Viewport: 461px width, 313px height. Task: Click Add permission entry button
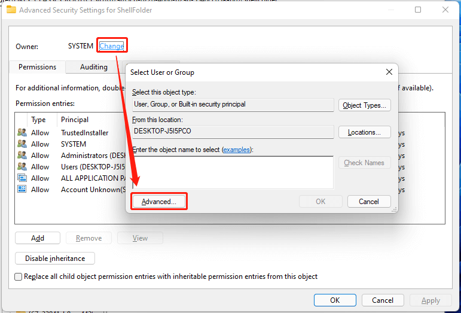pyautogui.click(x=38, y=238)
